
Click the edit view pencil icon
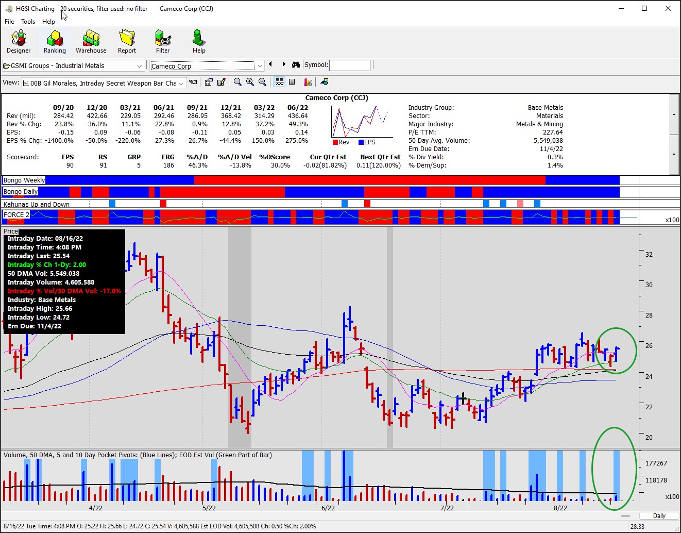[x=222, y=82]
